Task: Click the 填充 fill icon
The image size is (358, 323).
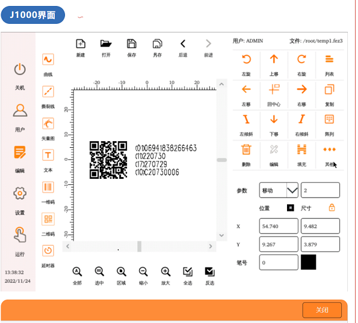Action: coord(301,150)
